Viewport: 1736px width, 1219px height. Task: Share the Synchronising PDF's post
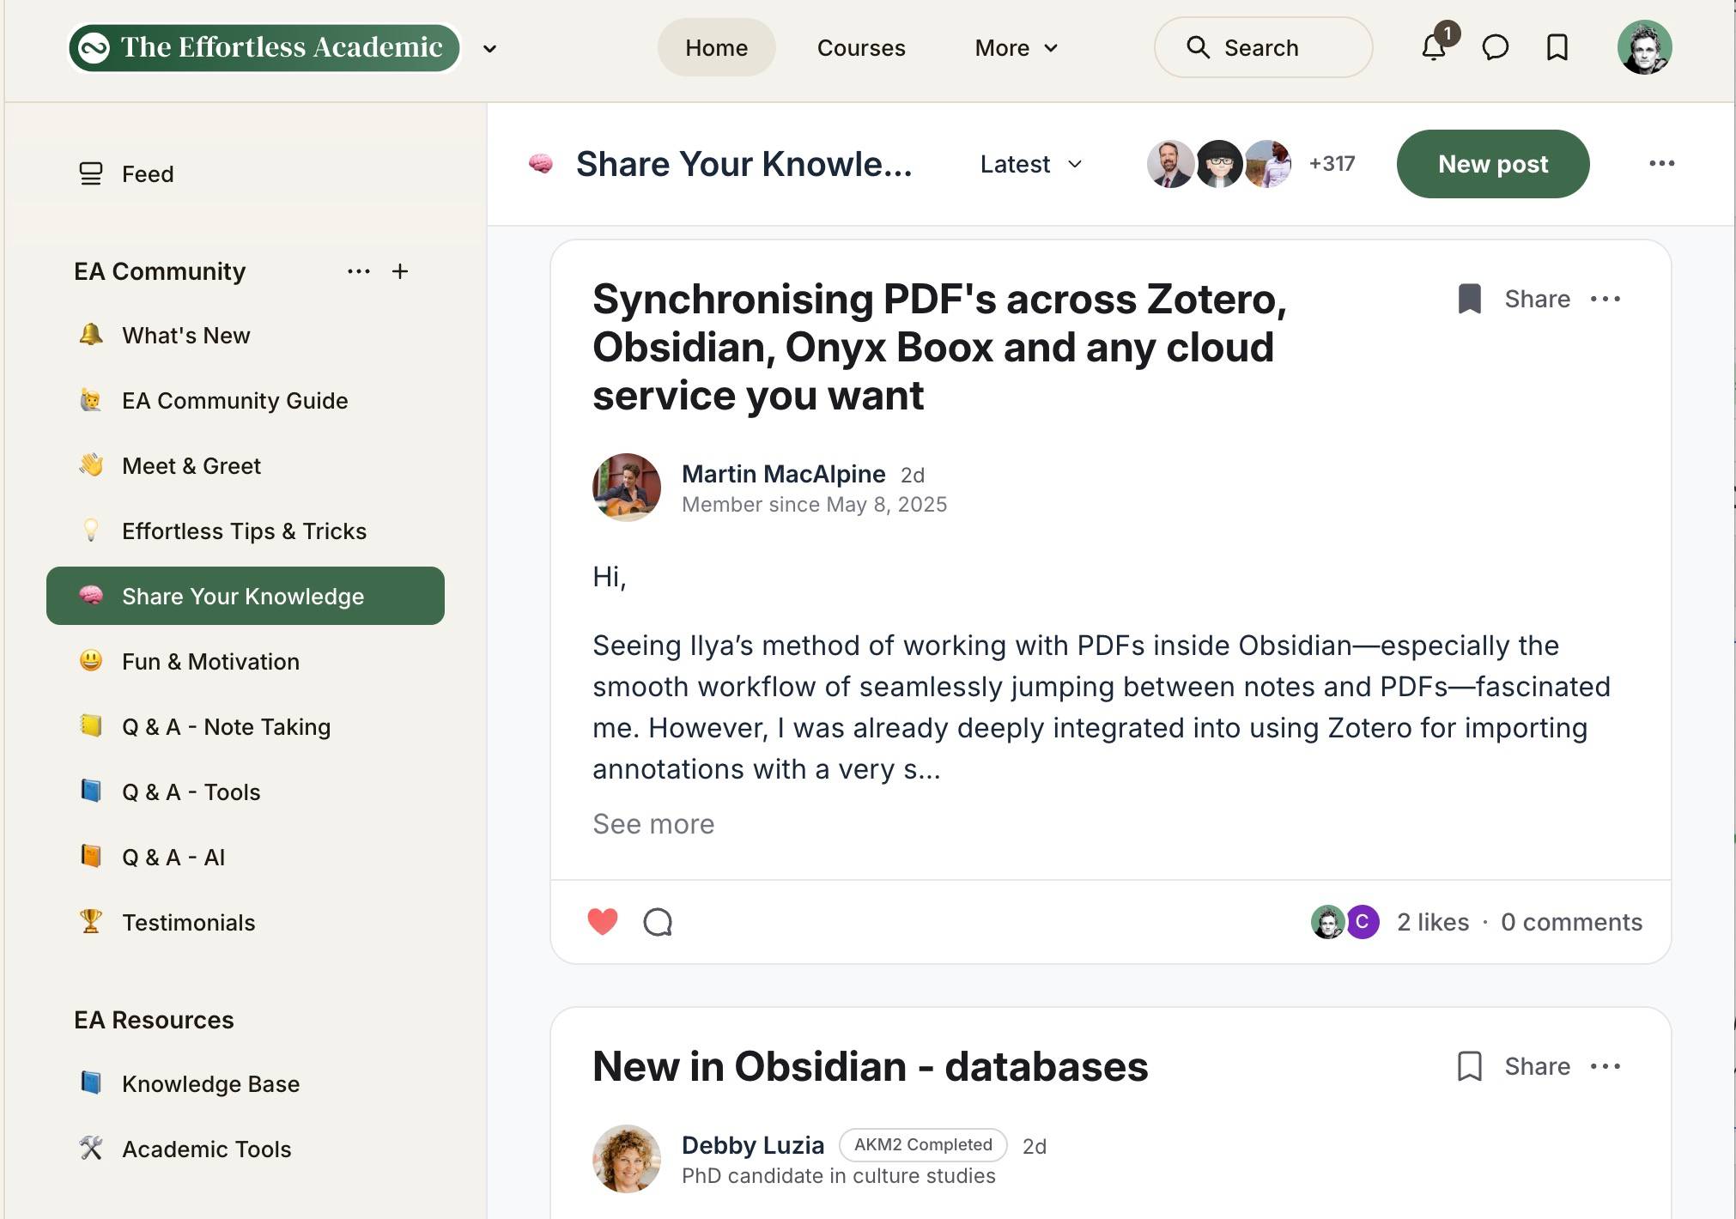[x=1537, y=299]
